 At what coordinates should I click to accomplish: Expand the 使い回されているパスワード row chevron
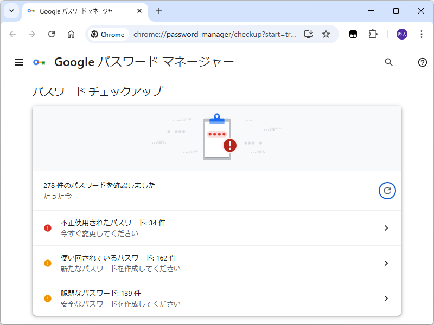386,263
